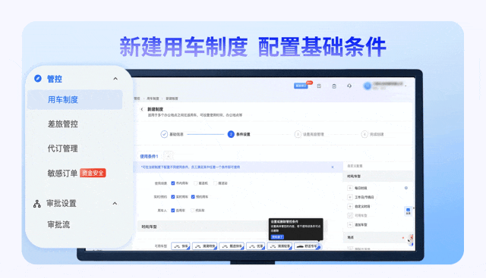The width and height of the screenshot is (486, 278).
Task: Collapse the 审批设置 menu section
Action: coord(115,204)
